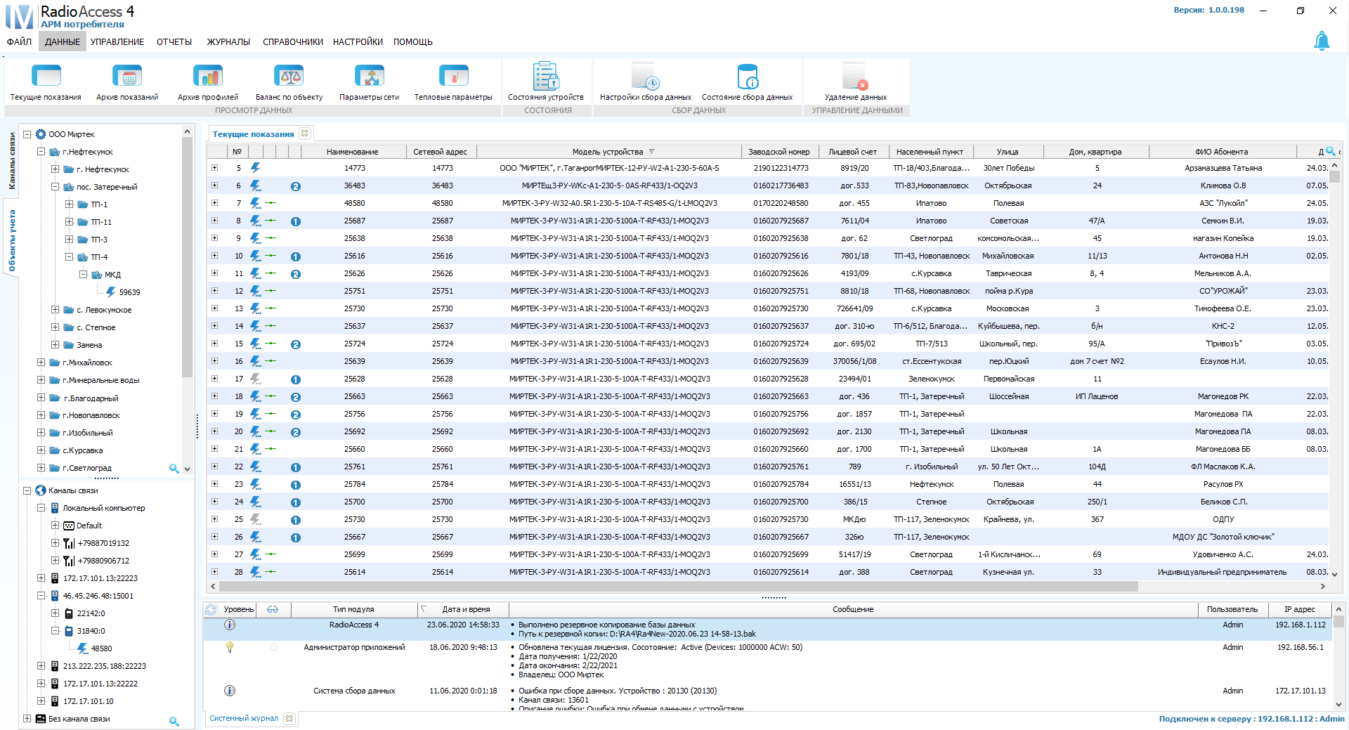Image resolution: width=1349 pixels, height=730 pixels.
Task: Click search magnifier in channels tree panel
Action: click(x=174, y=721)
